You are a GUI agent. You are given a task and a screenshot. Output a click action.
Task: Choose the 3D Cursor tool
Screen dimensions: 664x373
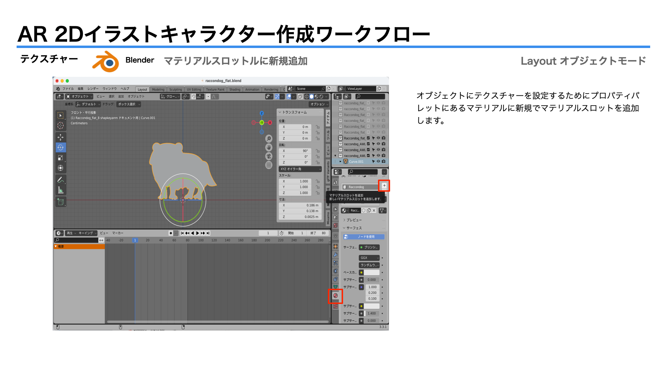pyautogui.click(x=61, y=126)
